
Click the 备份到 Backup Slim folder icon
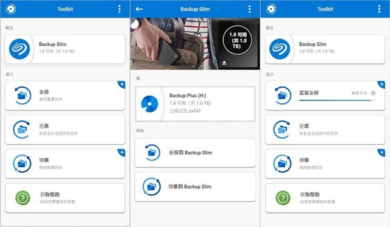coord(152,153)
